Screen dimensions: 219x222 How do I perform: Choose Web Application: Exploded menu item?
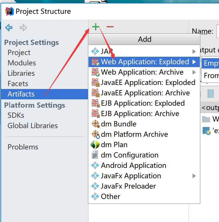click(x=144, y=62)
